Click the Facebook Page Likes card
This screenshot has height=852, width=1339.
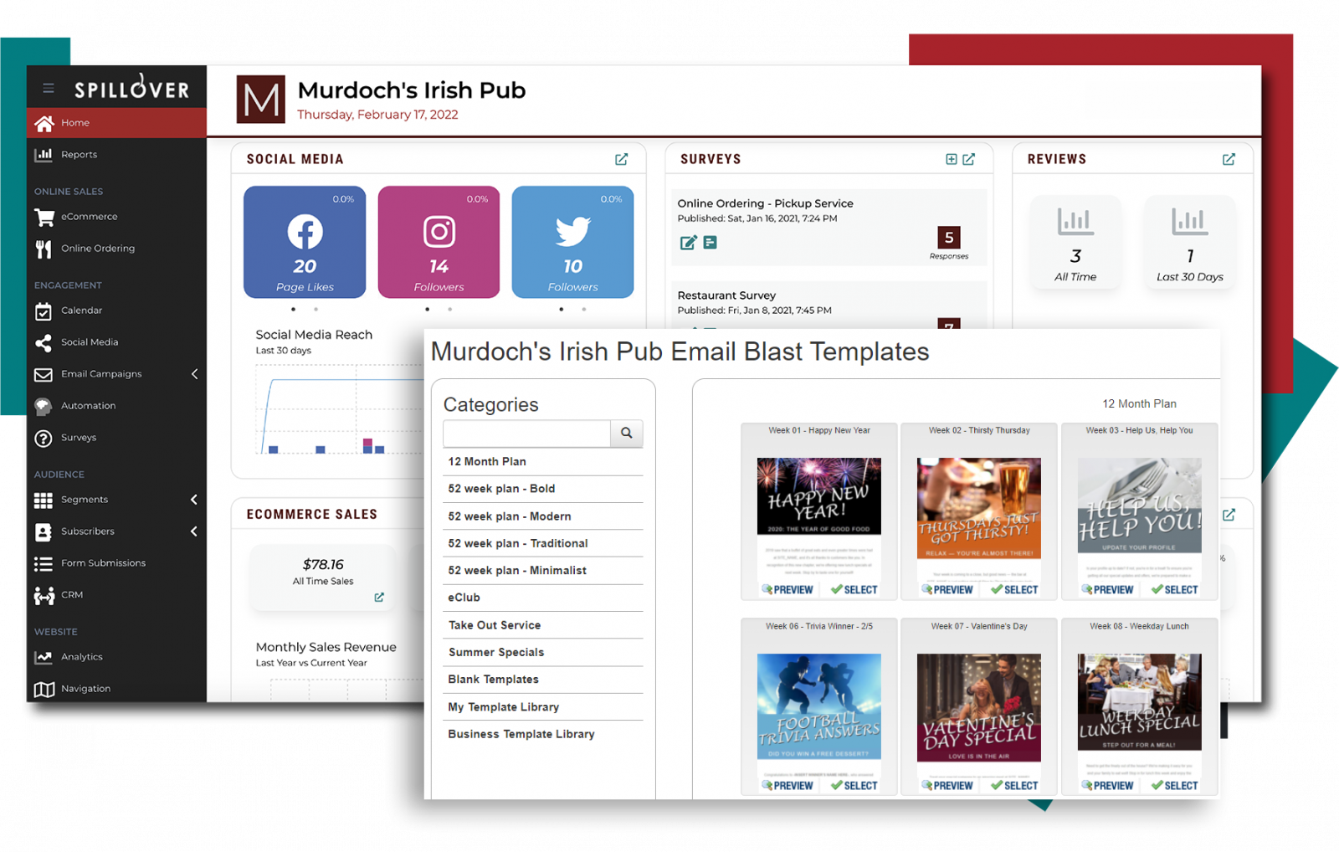point(305,242)
